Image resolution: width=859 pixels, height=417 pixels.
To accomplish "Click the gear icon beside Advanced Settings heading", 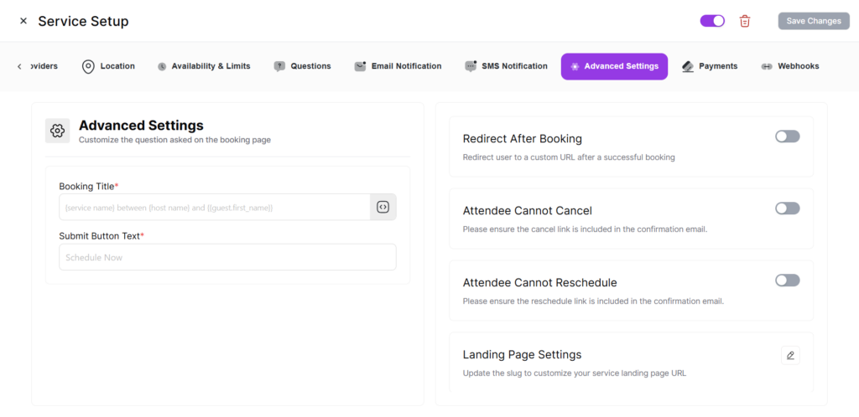I will pyautogui.click(x=58, y=131).
